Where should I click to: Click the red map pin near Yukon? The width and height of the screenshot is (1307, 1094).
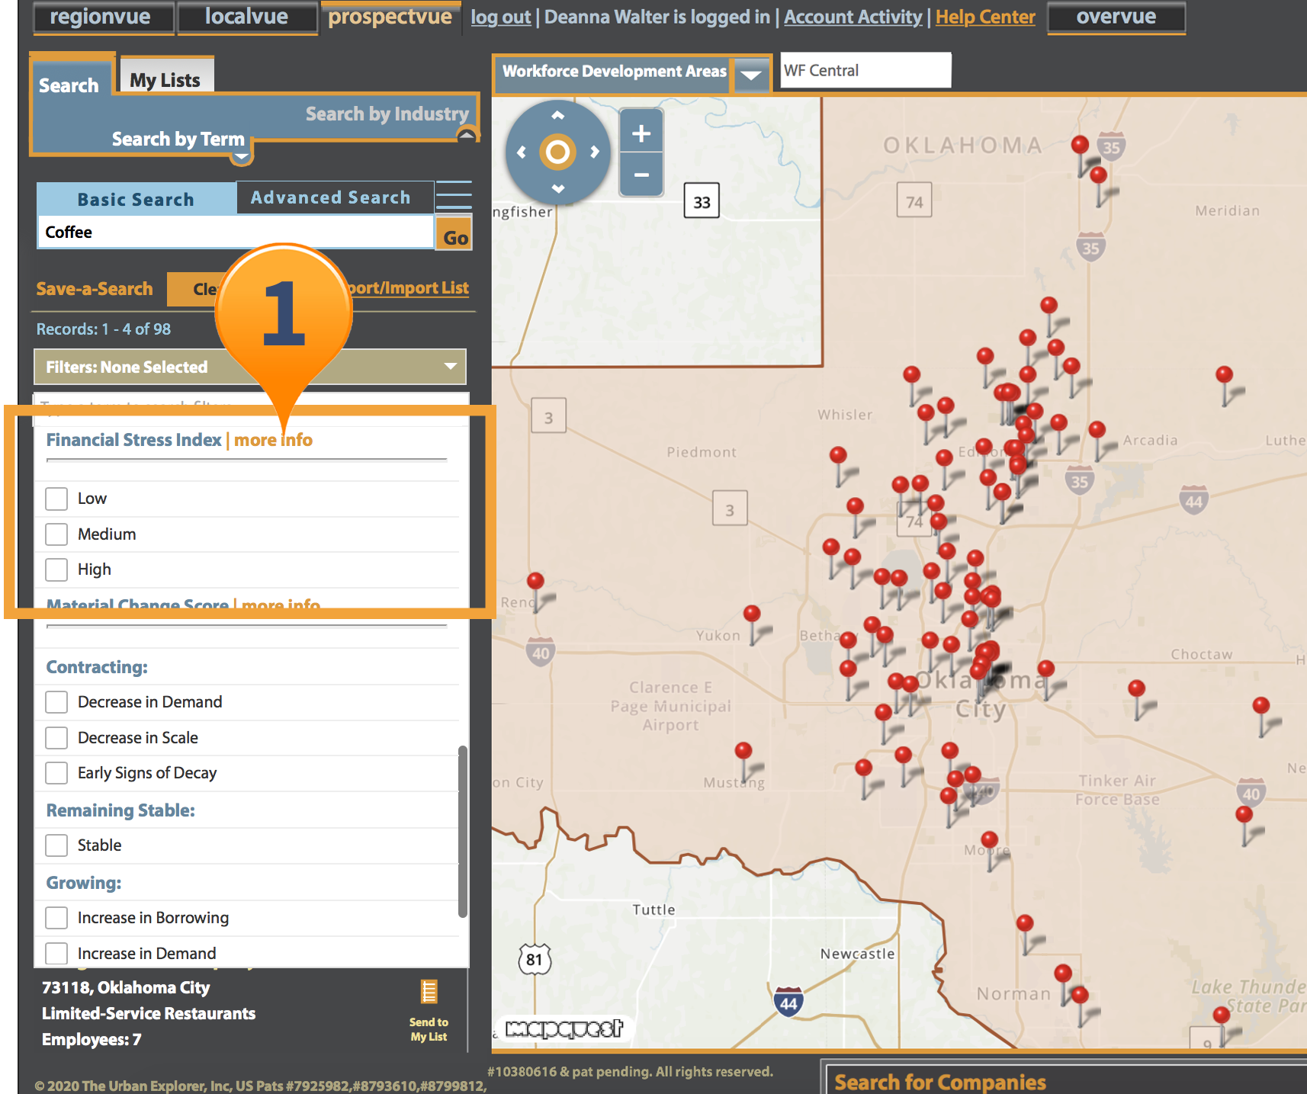752,614
